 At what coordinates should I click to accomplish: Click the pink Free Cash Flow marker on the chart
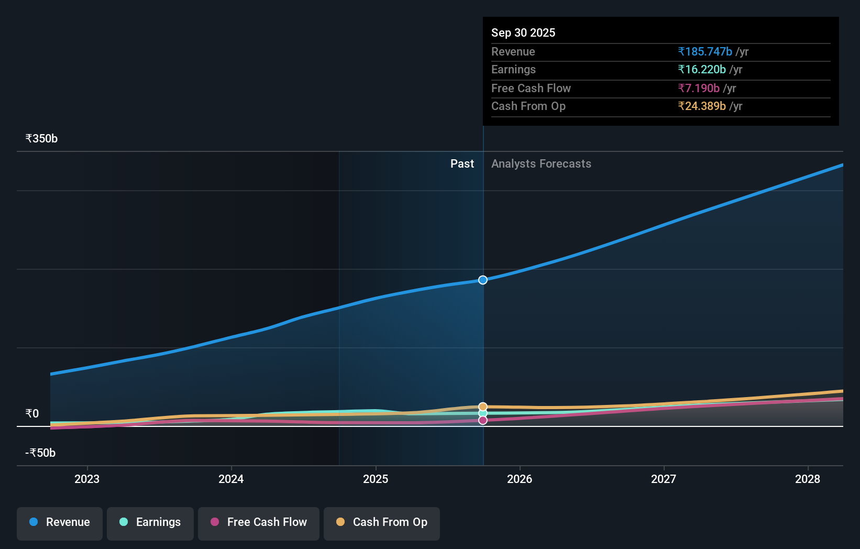(482, 421)
